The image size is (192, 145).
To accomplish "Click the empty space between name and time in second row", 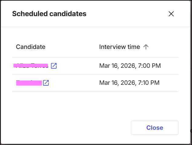I will (73, 83).
